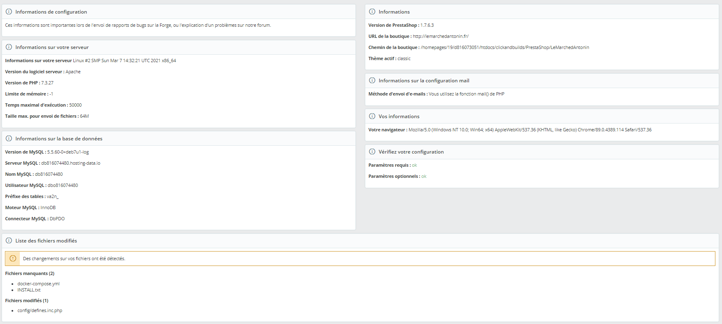Screen dimensions: 722x324
Task: Click the Fichiers modifiés (1) heading
Action: point(27,301)
